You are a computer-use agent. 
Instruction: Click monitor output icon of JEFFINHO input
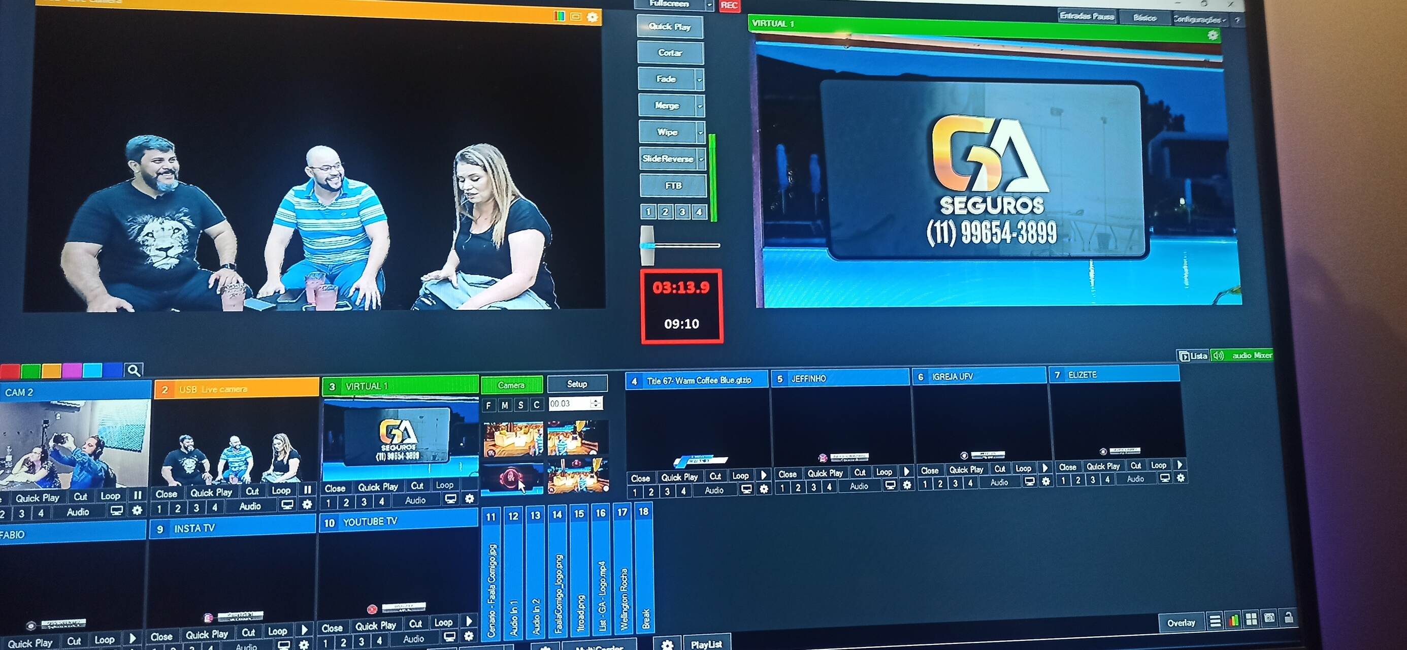890,485
